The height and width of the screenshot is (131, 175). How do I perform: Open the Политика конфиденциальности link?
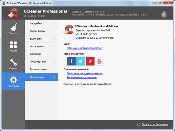(x=85, y=74)
